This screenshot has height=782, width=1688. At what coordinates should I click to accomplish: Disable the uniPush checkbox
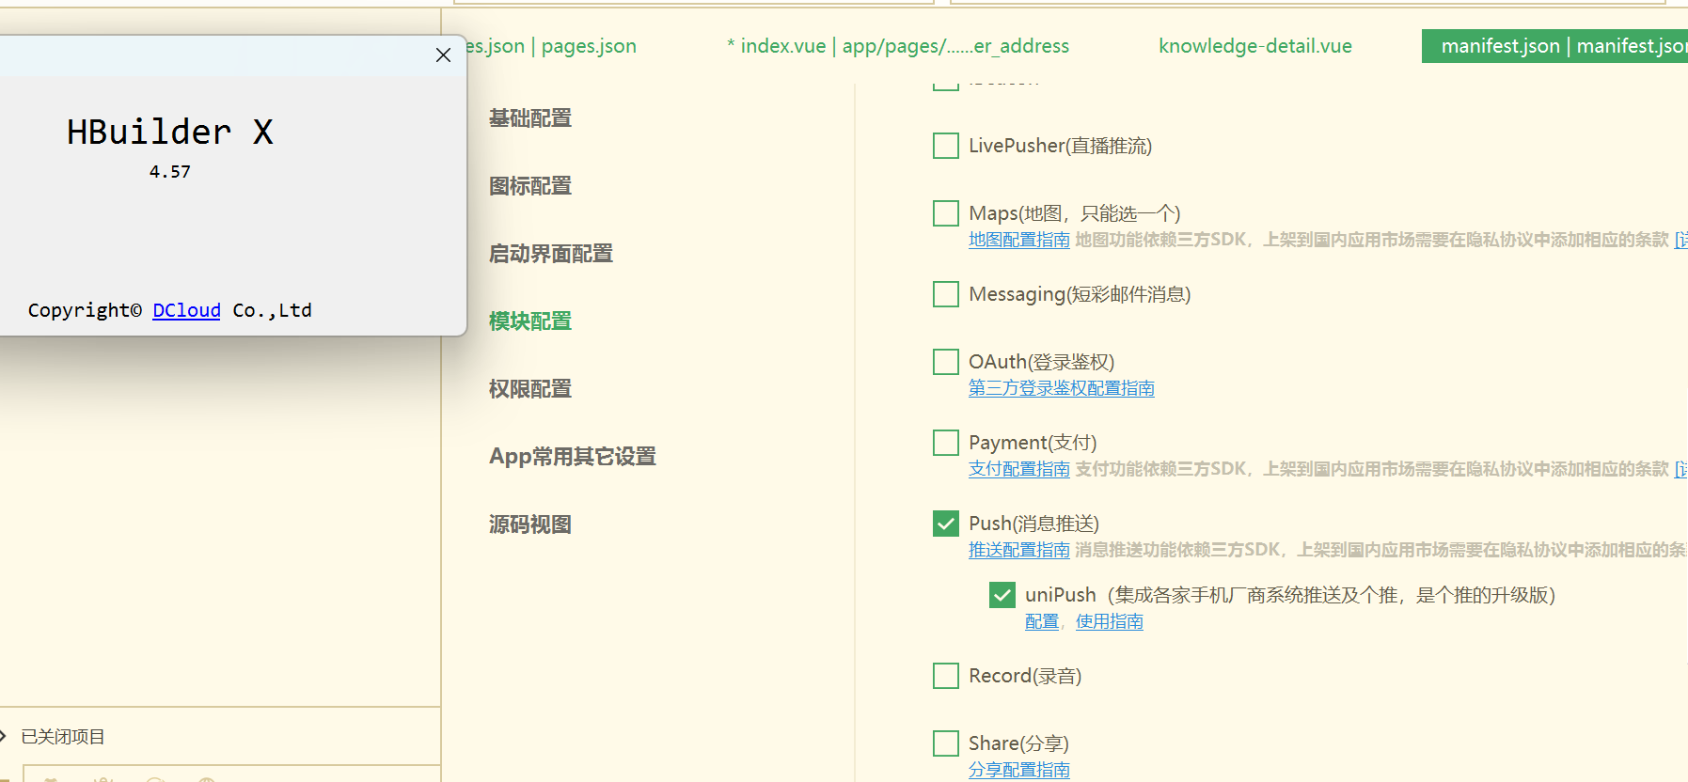tap(1002, 595)
